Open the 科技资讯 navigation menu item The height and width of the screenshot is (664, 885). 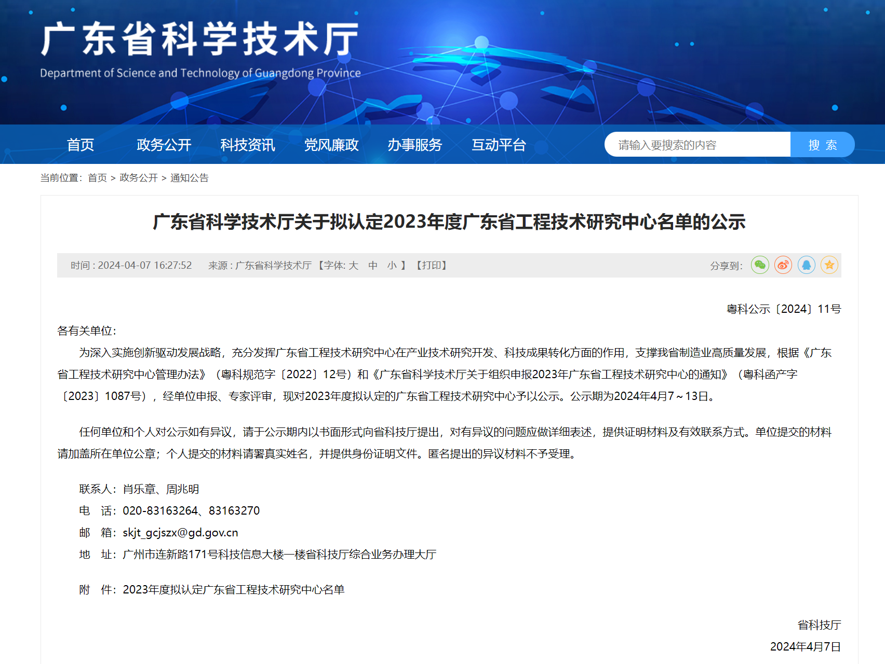[247, 145]
